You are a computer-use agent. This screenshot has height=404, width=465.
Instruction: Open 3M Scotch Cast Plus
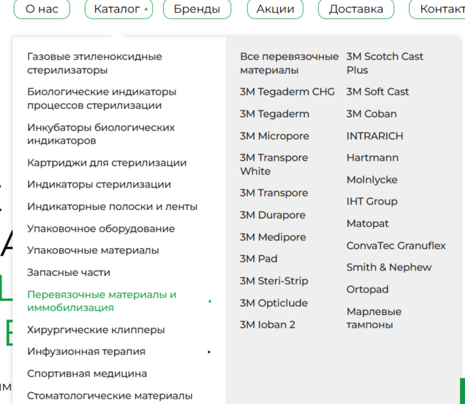pos(384,63)
